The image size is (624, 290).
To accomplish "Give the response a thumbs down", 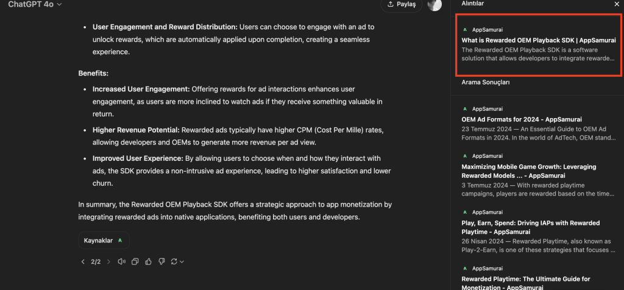I will (x=161, y=261).
